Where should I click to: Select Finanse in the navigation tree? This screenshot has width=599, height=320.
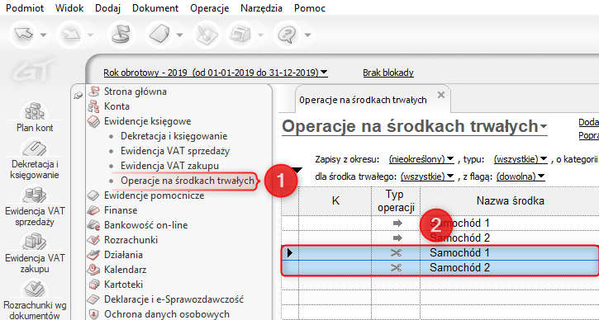121,210
